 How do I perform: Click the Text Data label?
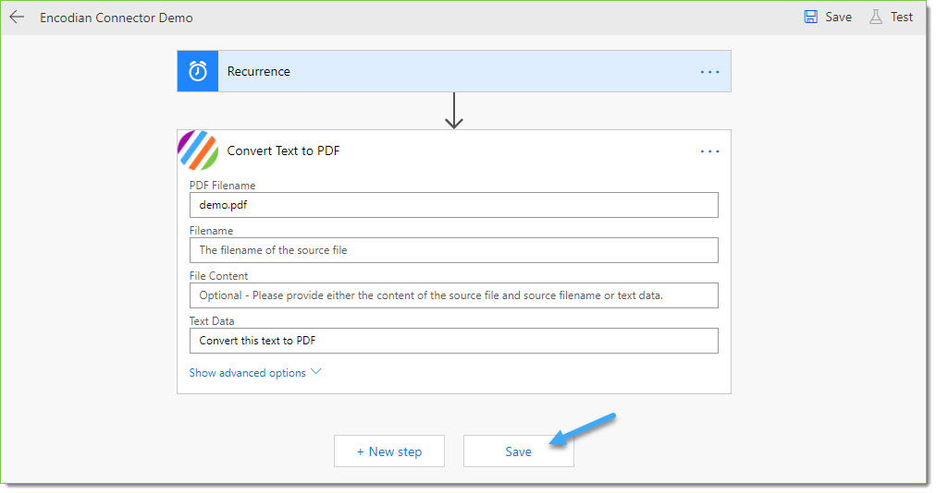tap(212, 321)
